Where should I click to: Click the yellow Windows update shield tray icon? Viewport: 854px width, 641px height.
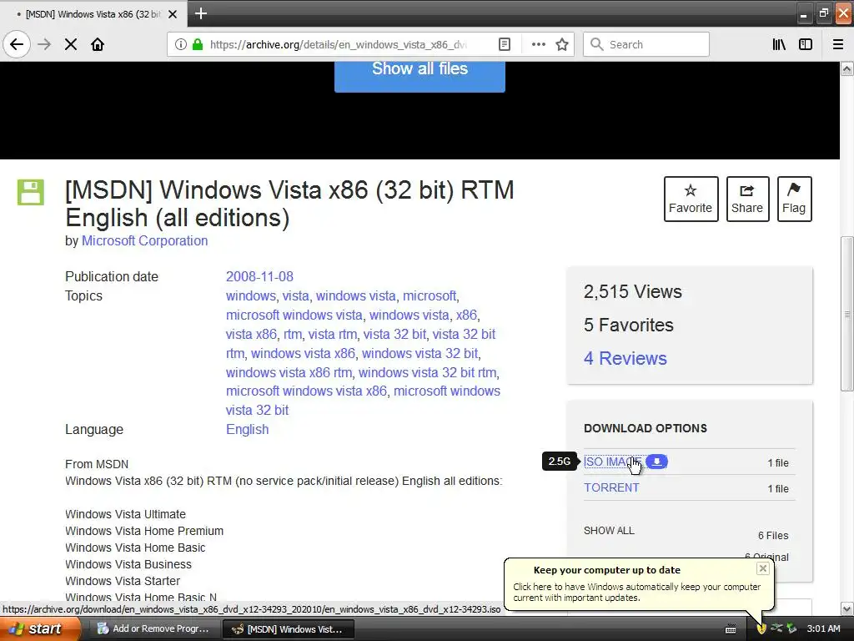pos(761,629)
